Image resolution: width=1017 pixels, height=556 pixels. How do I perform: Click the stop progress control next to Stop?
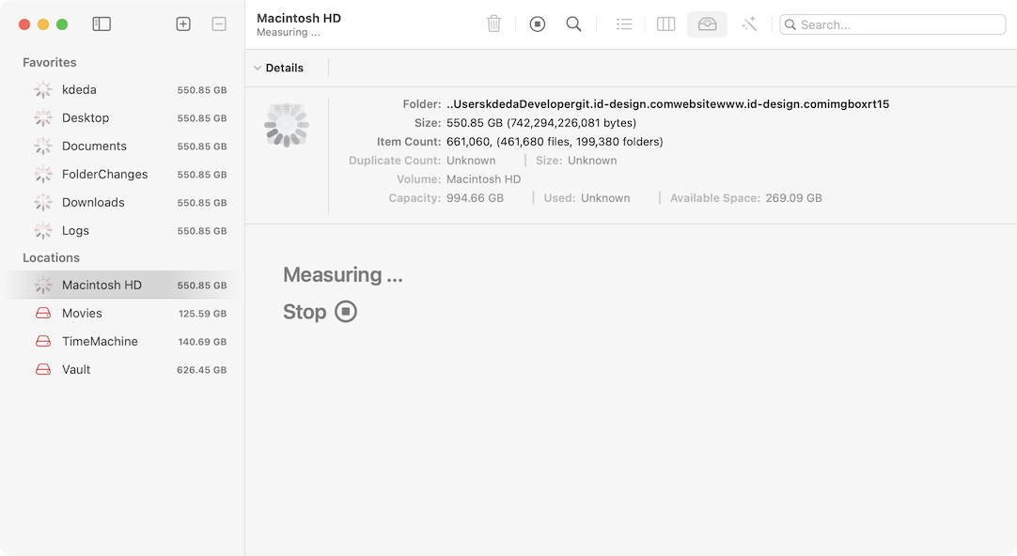coord(345,312)
